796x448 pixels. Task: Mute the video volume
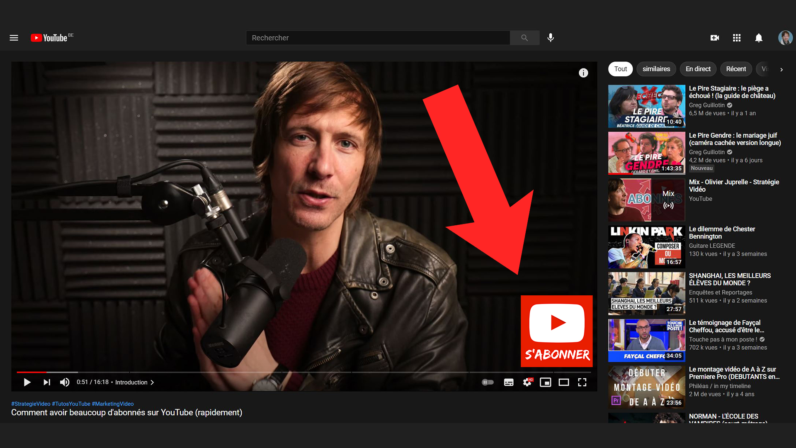point(65,382)
